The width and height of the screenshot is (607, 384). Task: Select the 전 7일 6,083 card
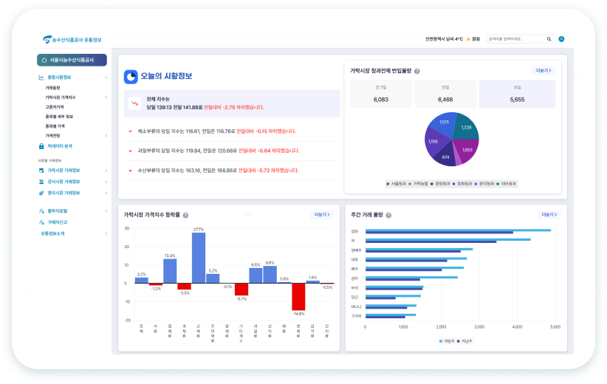pyautogui.click(x=381, y=94)
